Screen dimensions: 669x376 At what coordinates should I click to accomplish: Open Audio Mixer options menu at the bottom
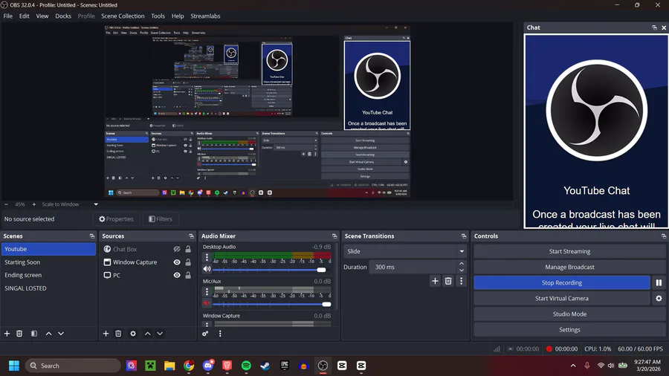pyautogui.click(x=220, y=334)
